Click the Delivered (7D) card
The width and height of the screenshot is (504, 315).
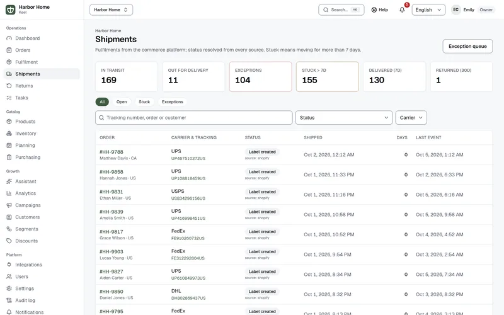(394, 77)
